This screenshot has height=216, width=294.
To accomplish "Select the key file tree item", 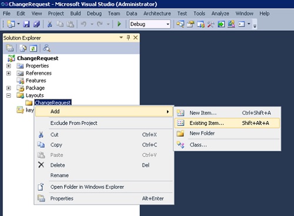I will coord(29,110).
